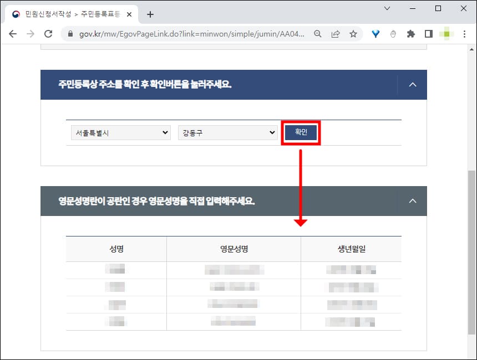This screenshot has height=360, width=477.
Task: Open the share icon next to the address bar
Action: 335,34
